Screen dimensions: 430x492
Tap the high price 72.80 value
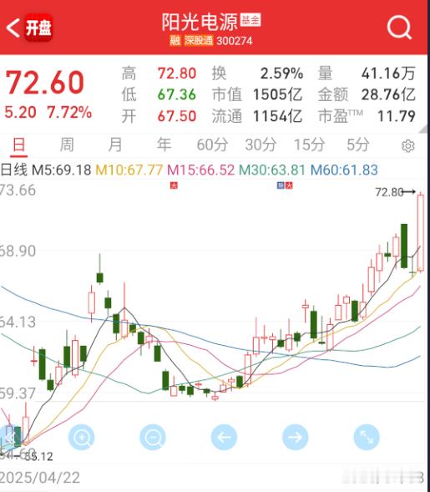pos(177,74)
